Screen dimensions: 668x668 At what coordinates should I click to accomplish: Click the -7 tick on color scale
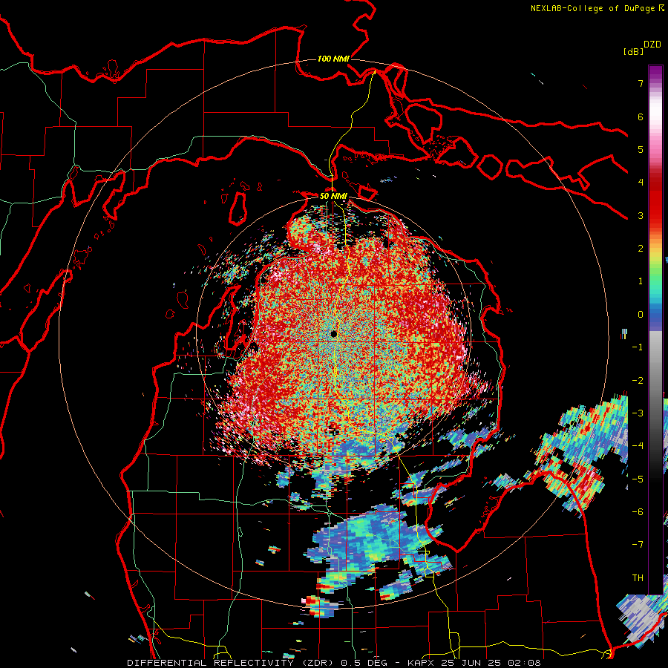pyautogui.click(x=638, y=545)
